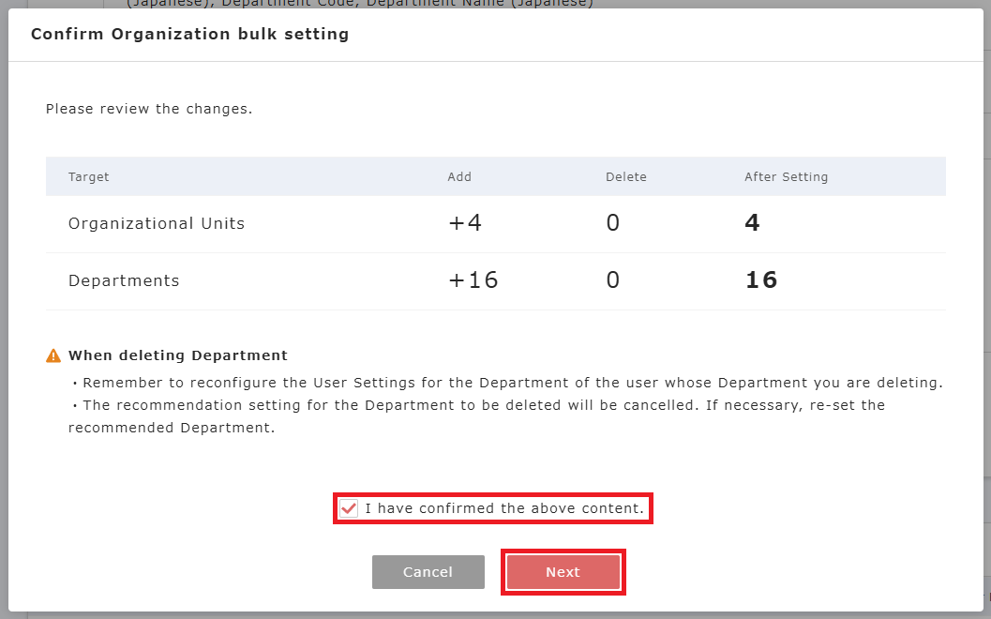
Task: Select the Delete column header
Action: click(x=625, y=176)
